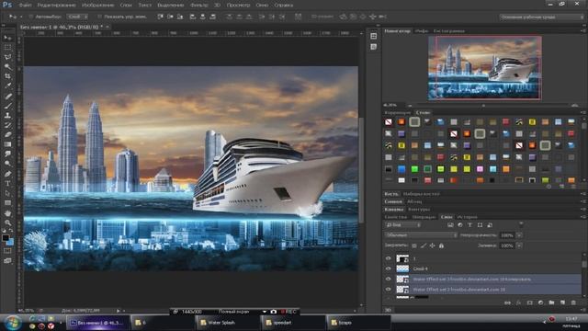Close the document tab
The image size is (588, 331).
[107, 27]
